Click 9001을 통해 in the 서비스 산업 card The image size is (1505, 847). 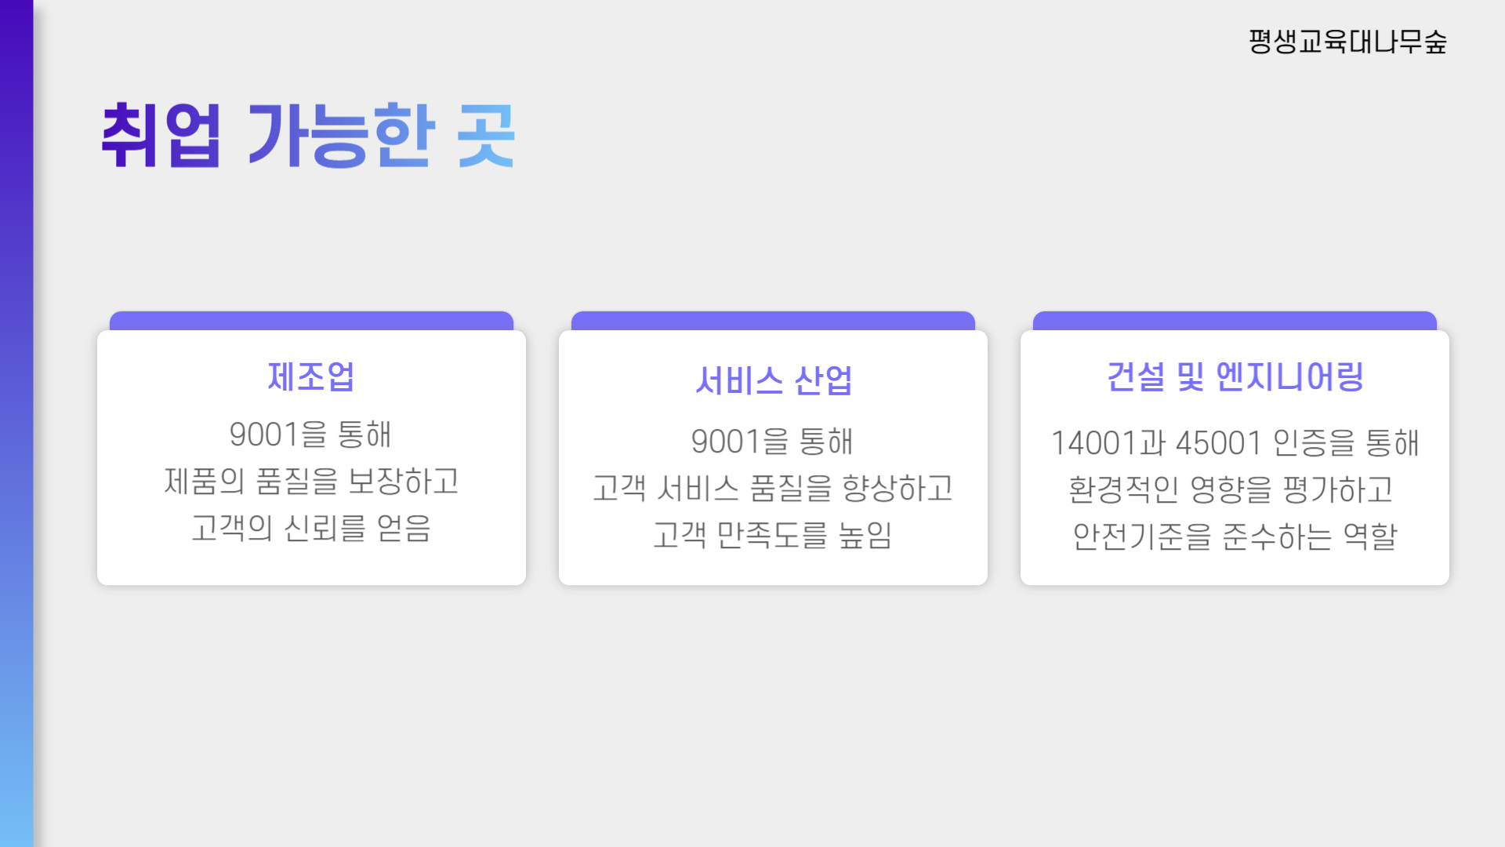point(772,442)
